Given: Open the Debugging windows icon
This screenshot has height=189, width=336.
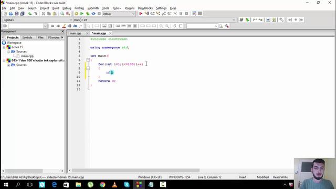Looking at the screenshot, I should click(x=194, y=14).
